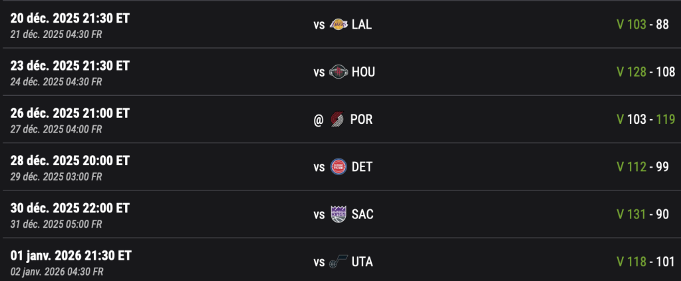This screenshot has height=281, width=681.
Task: Select the 20 déc. 2025 game date
Action: click(x=70, y=18)
